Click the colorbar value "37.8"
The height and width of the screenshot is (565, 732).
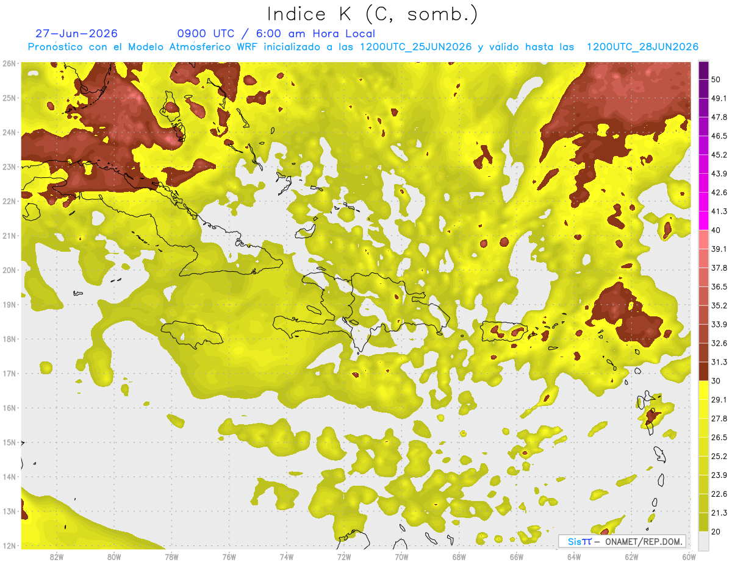[719, 268]
